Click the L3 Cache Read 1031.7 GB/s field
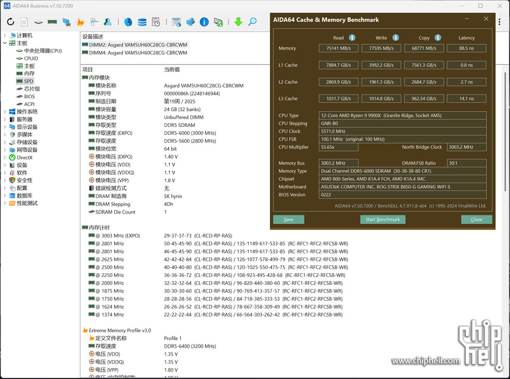This screenshot has height=379, width=510. pos(339,98)
